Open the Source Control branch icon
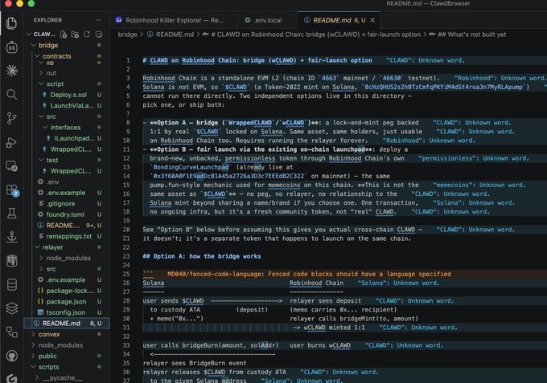The width and height of the screenshot is (547, 383). pos(11,118)
